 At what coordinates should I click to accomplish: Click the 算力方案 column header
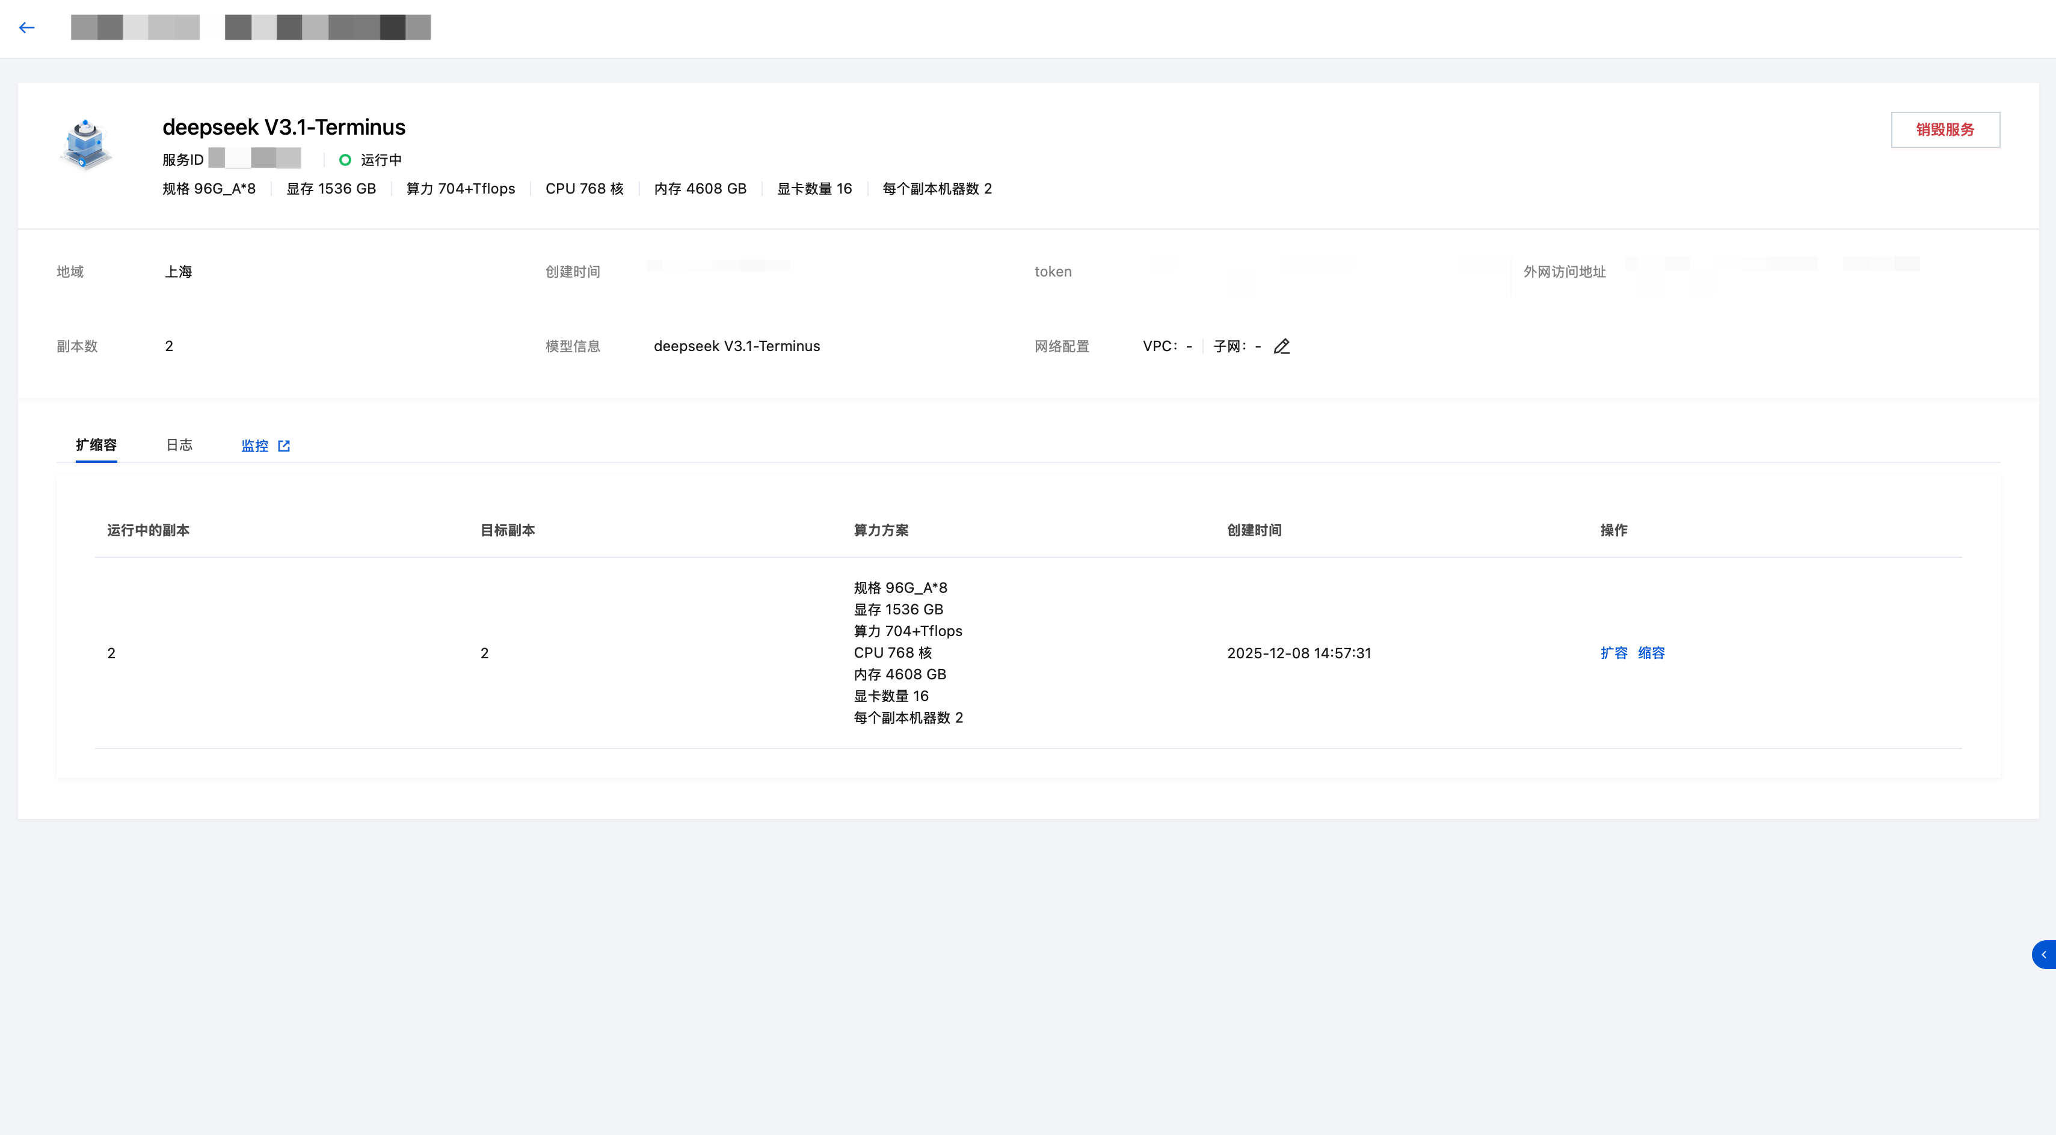pyautogui.click(x=881, y=530)
